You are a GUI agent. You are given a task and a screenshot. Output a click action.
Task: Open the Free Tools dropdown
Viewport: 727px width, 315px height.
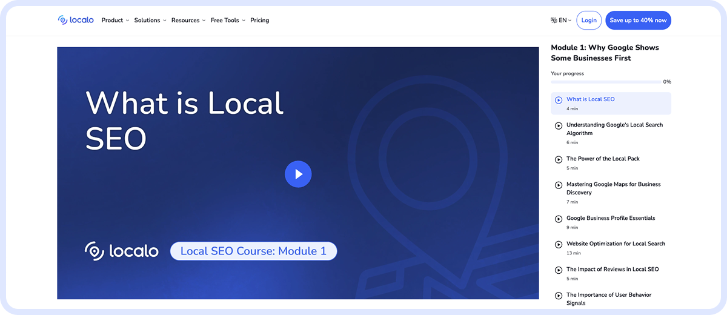(227, 20)
